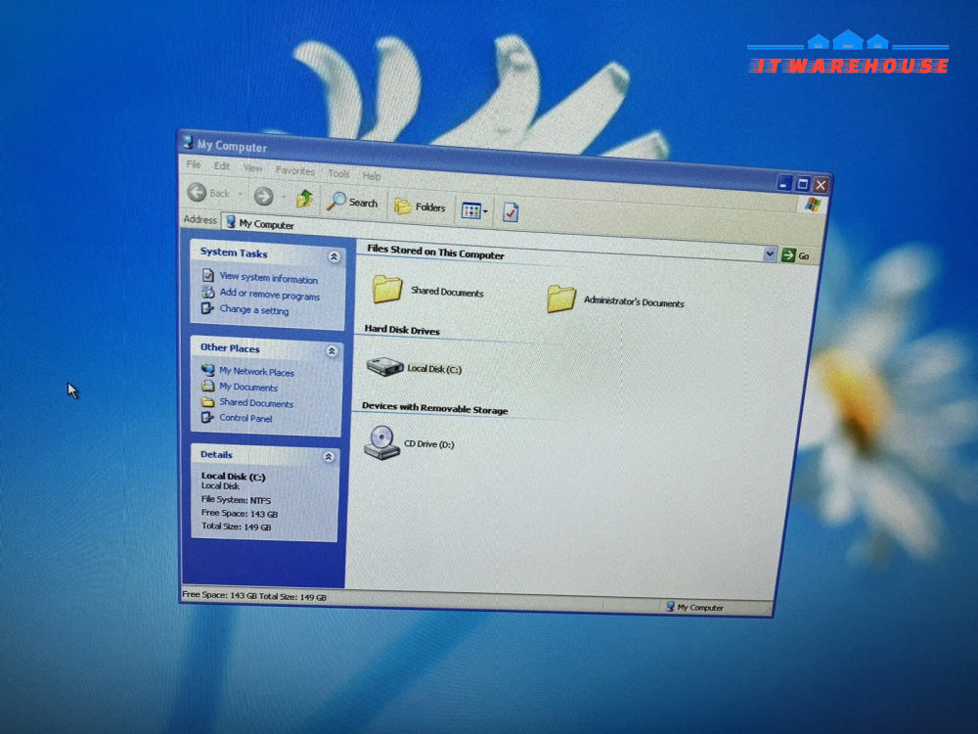Open the Tools menu
Screen dimensions: 978x734
point(338,173)
